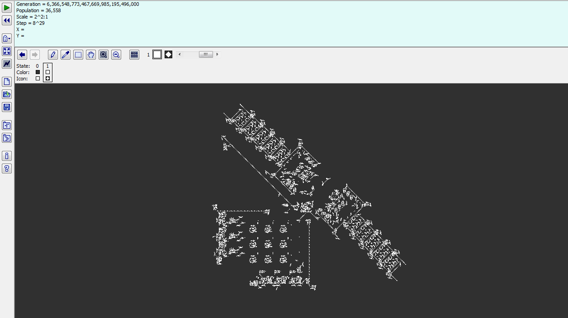
Task: Select the eyedropper pick tool
Action: (x=66, y=55)
